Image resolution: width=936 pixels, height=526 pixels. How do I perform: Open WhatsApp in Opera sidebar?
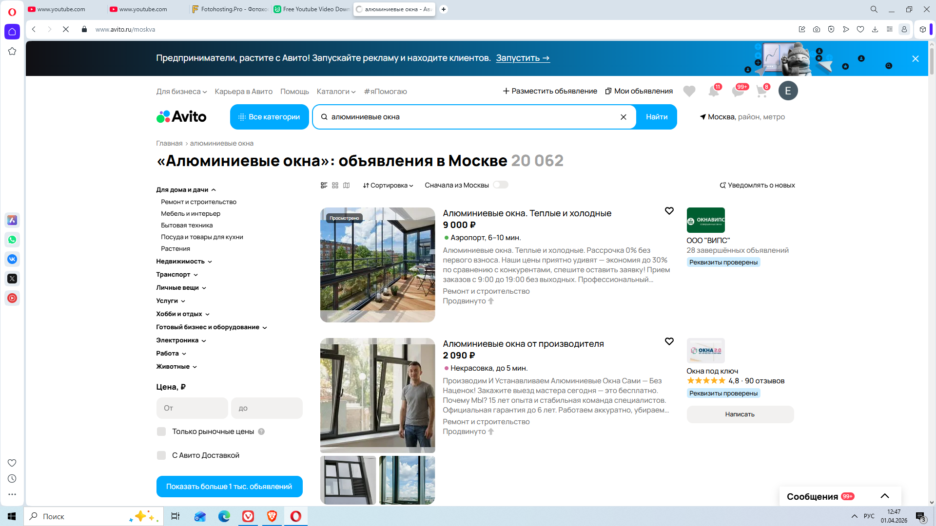pos(12,240)
